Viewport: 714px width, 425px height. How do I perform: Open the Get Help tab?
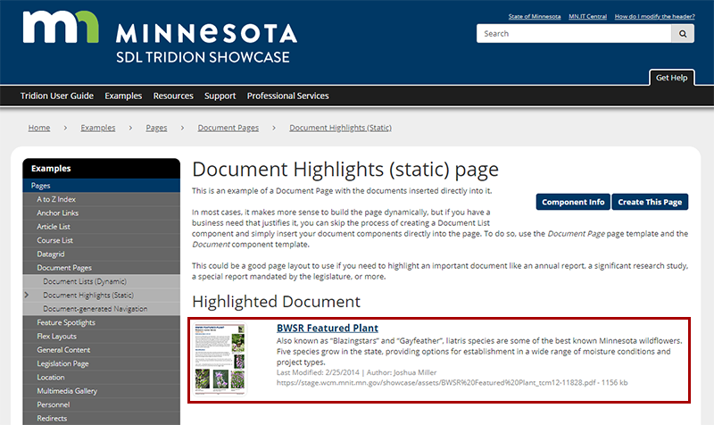pos(671,78)
